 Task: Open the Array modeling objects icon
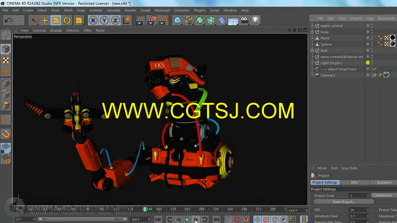[211, 20]
